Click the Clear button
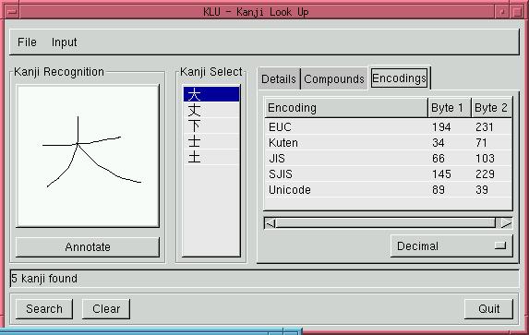 pyautogui.click(x=106, y=308)
